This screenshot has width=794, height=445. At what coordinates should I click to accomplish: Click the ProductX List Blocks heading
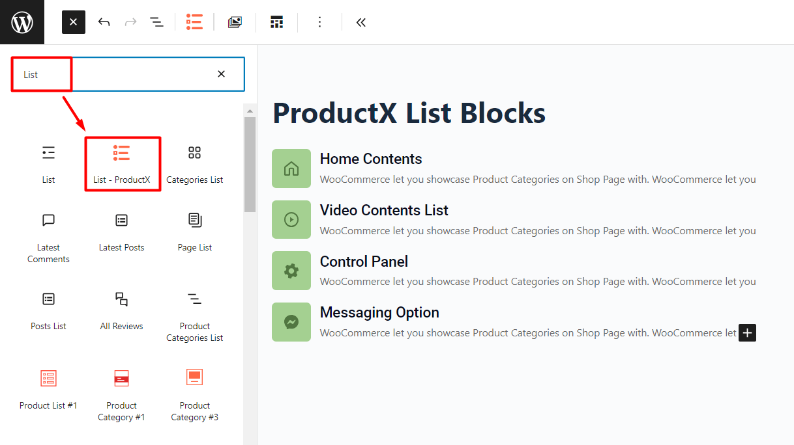[409, 113]
